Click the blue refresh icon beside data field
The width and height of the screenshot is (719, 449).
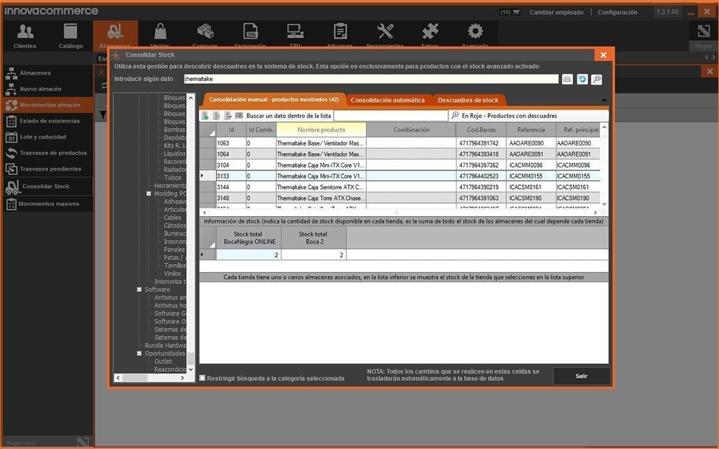tap(582, 79)
